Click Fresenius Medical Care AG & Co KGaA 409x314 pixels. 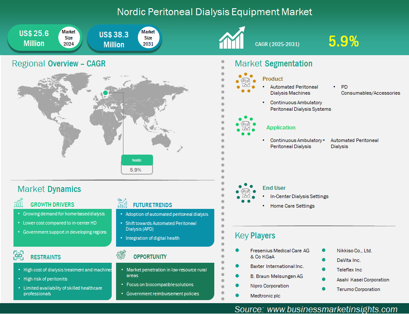[280, 254]
